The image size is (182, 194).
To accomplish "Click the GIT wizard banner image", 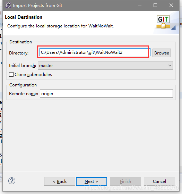I will point(166,23).
